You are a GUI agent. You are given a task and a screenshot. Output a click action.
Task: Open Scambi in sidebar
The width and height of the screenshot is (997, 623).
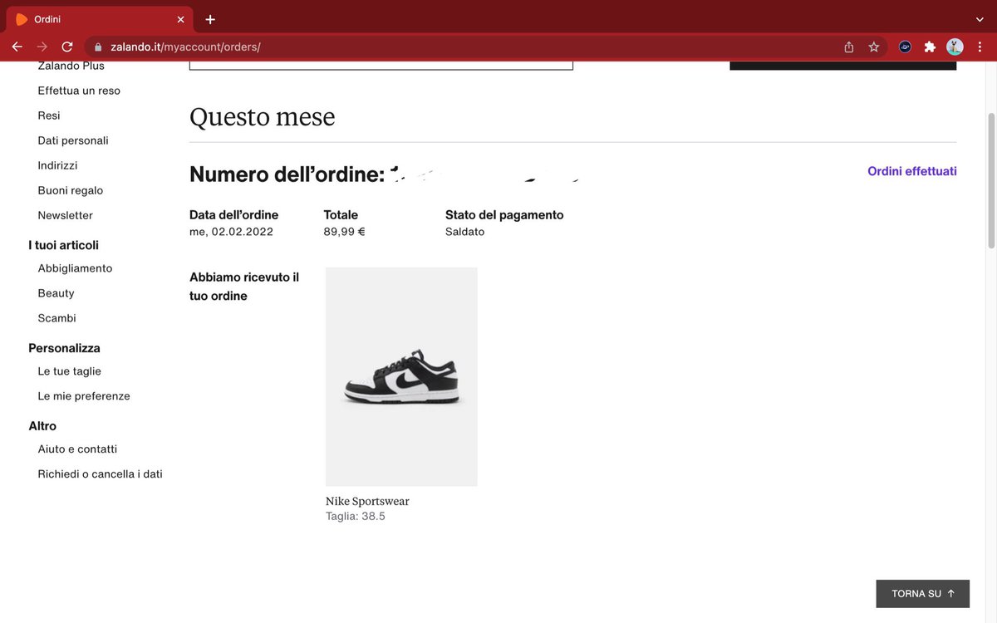point(57,318)
